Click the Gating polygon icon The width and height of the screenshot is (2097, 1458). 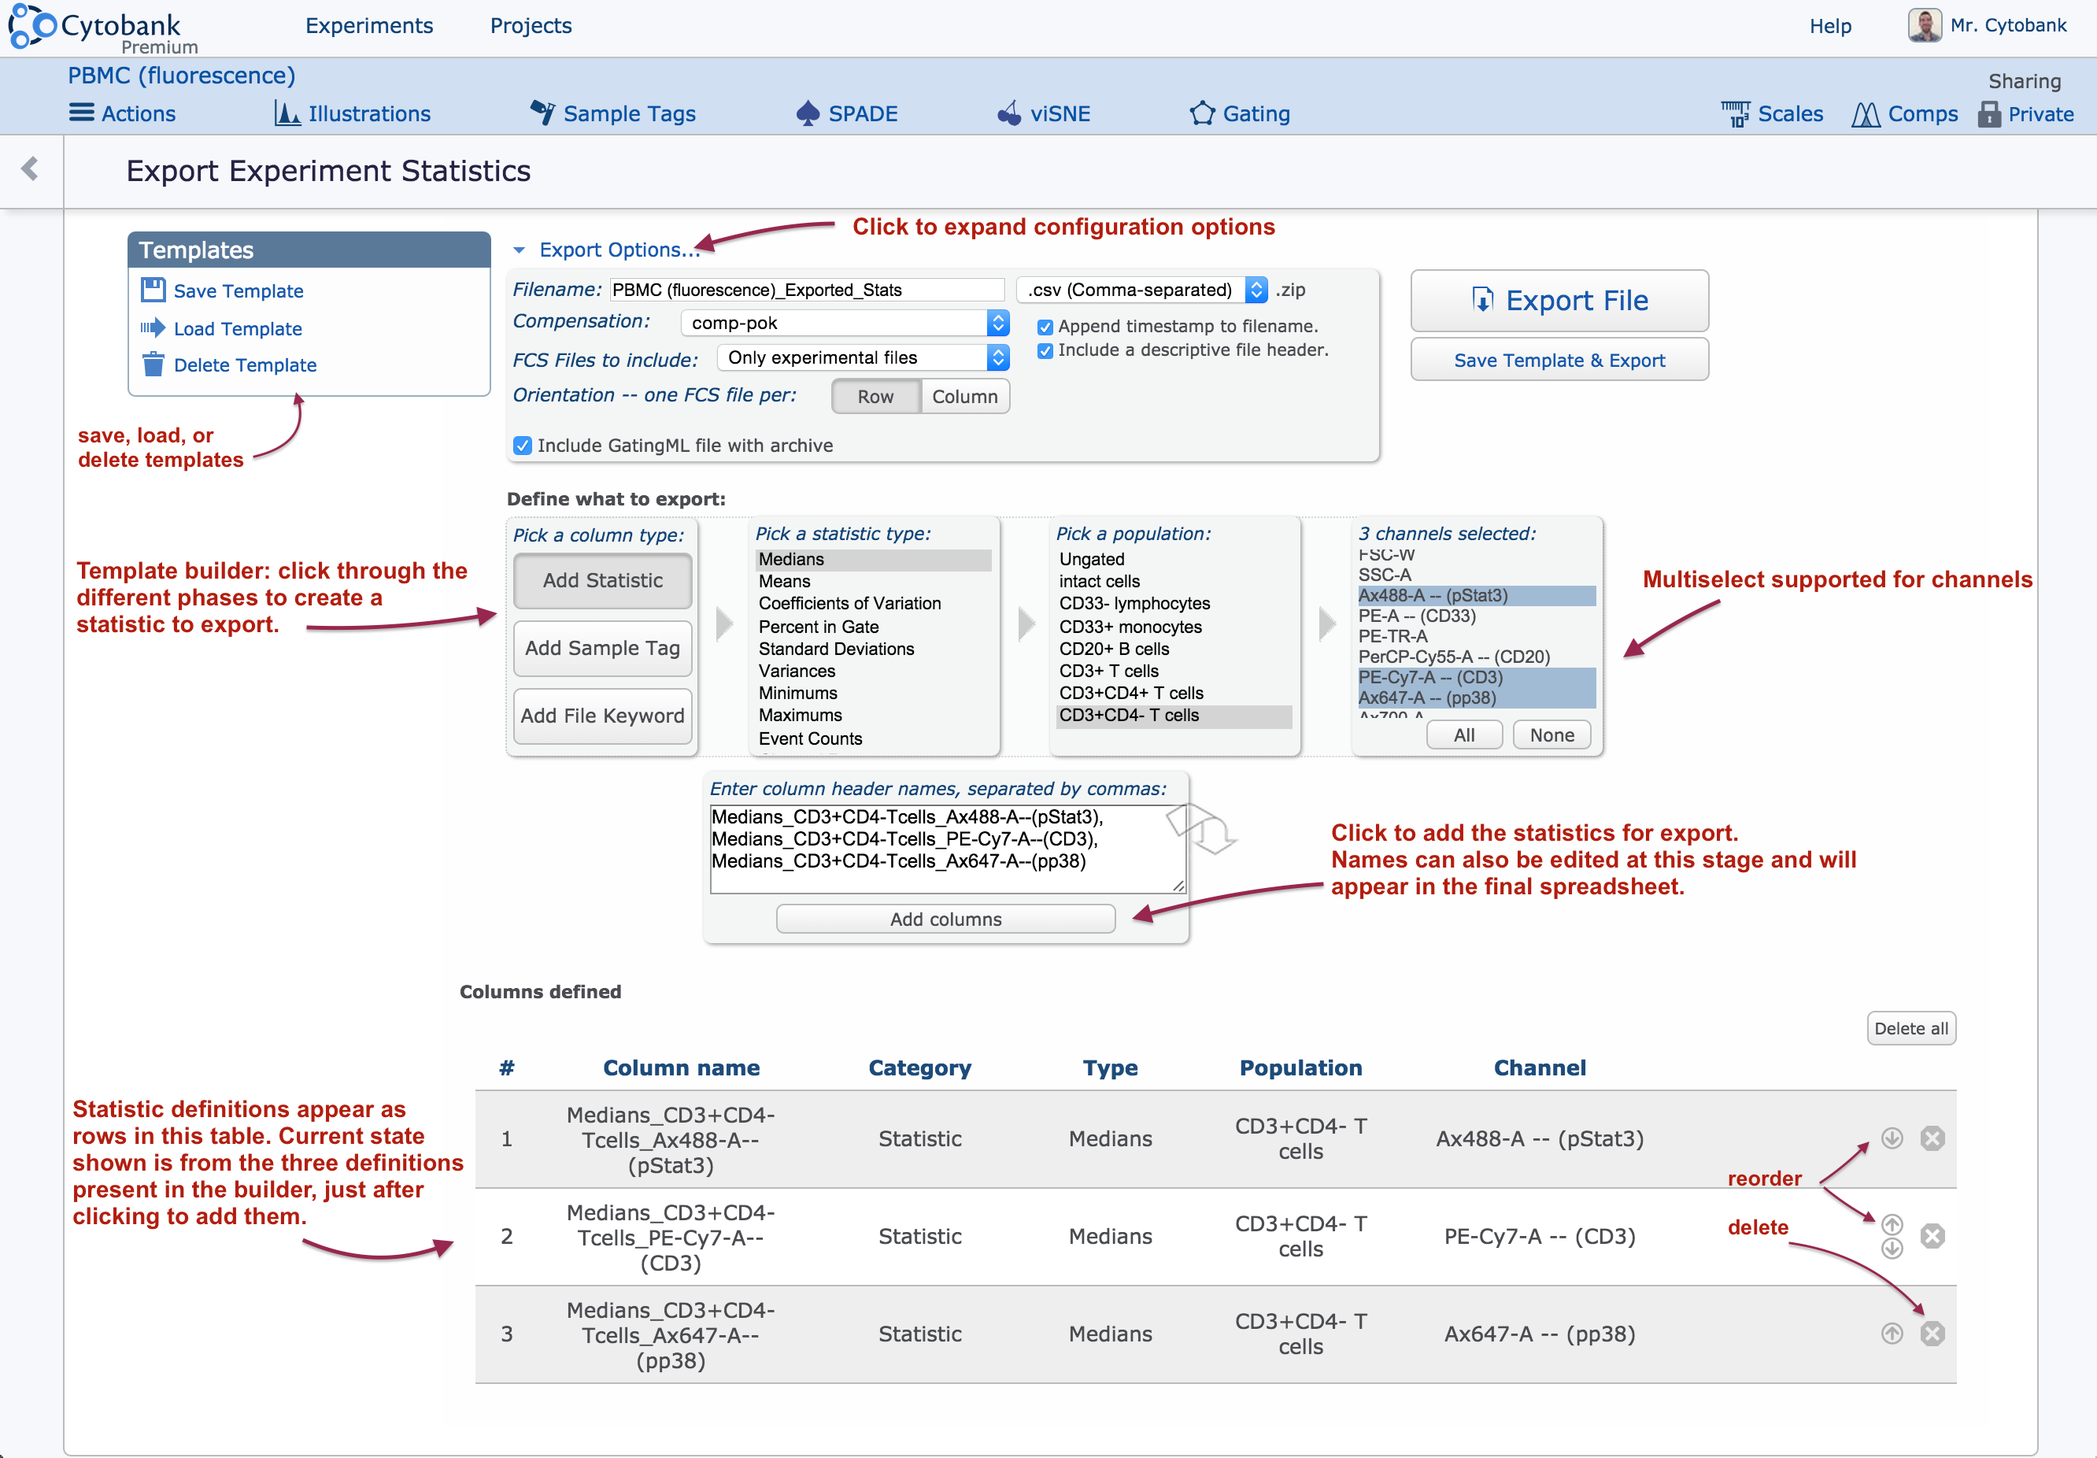[x=1202, y=113]
